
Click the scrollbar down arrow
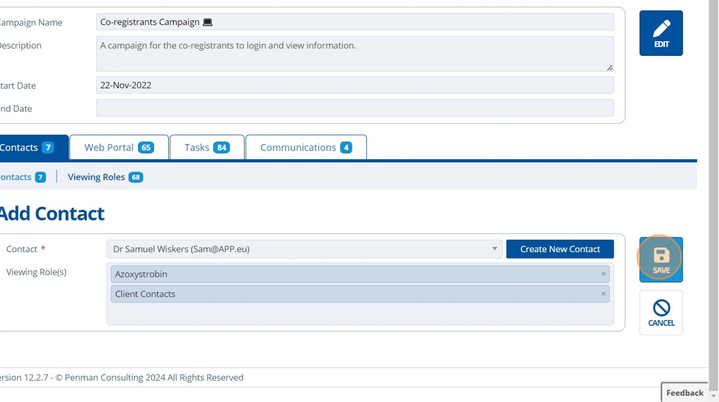[x=713, y=396]
